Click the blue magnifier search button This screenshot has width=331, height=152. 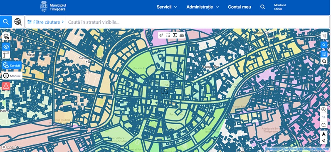[x=6, y=22]
